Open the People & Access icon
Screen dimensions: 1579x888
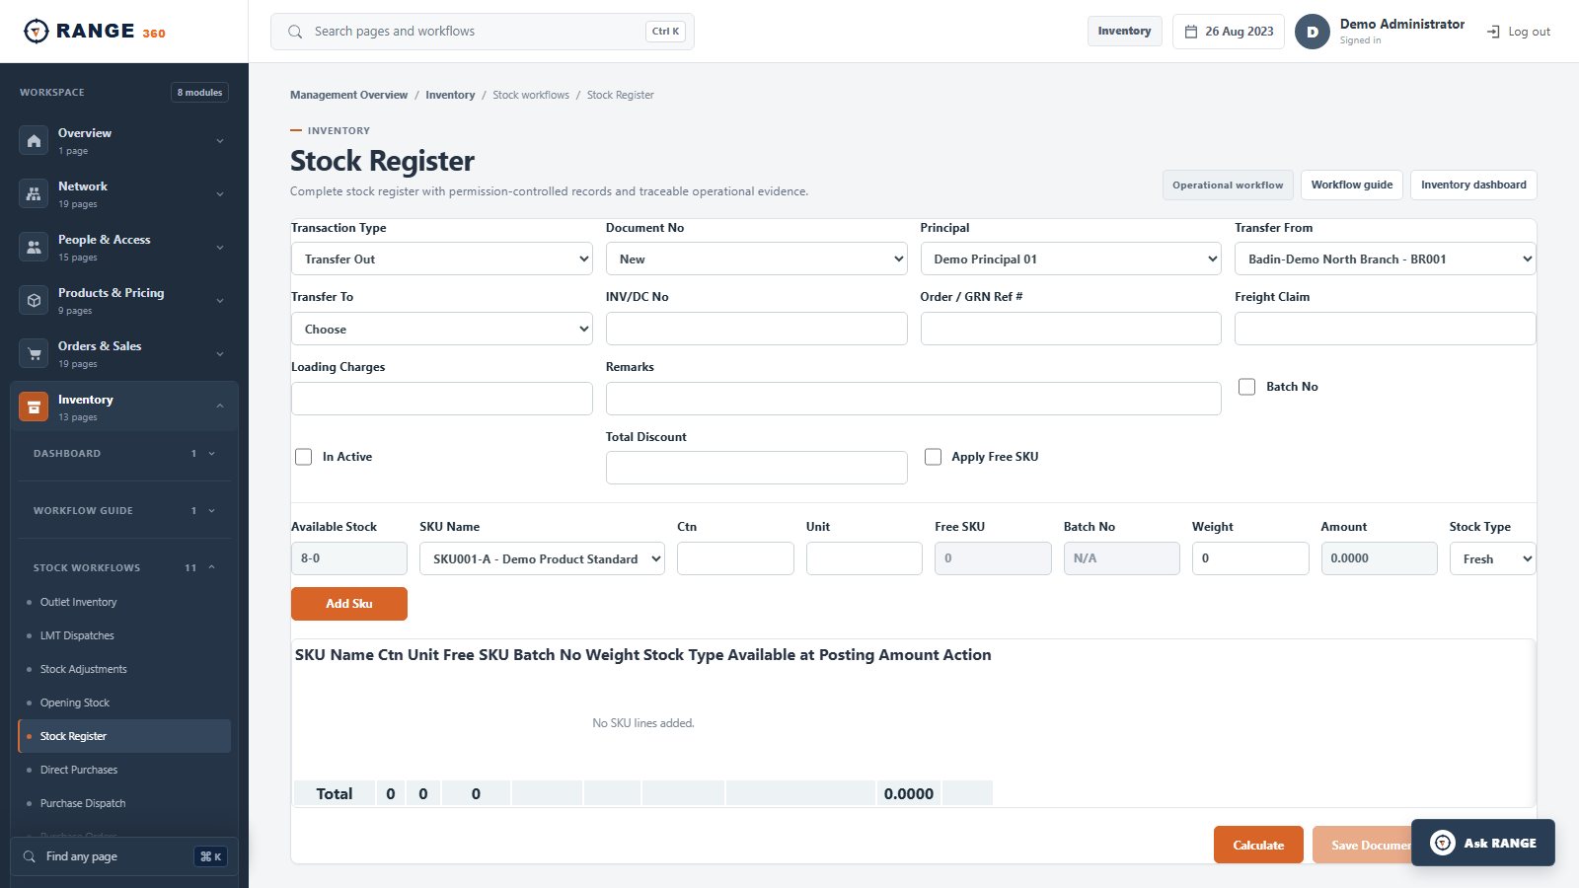pos(34,247)
